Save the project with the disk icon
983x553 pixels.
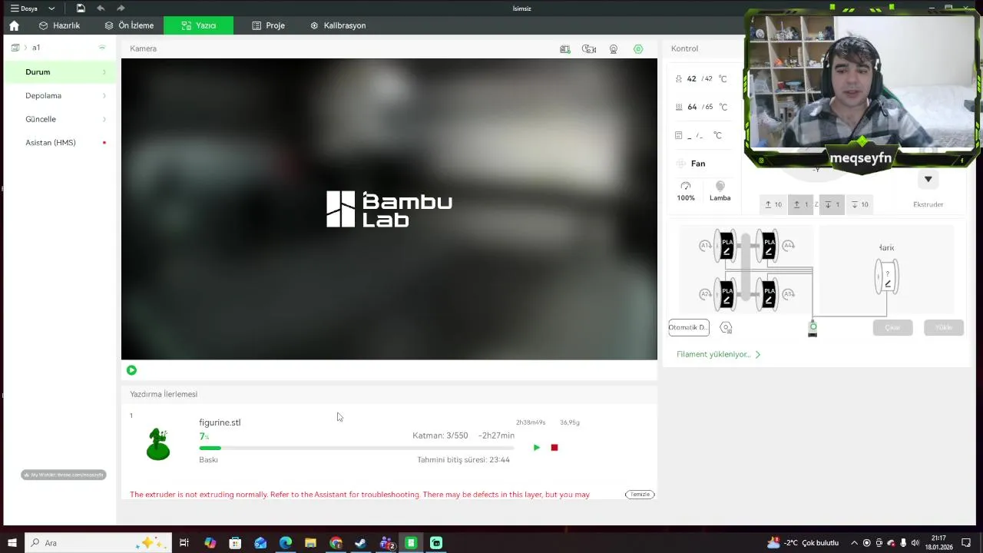click(x=81, y=8)
